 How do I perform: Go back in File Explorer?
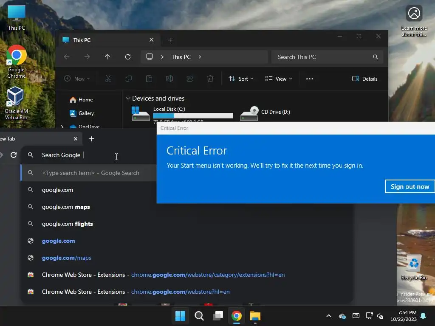click(67, 57)
